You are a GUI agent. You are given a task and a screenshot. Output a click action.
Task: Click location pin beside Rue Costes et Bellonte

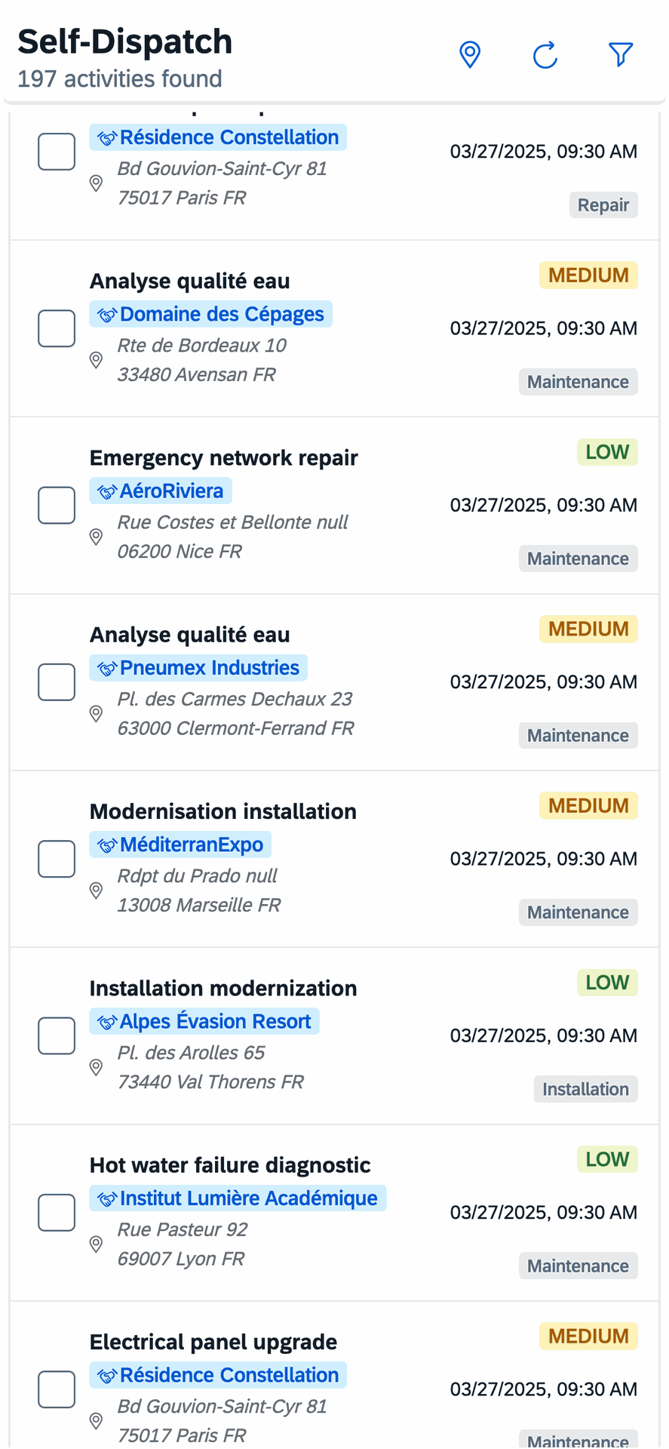(x=96, y=537)
